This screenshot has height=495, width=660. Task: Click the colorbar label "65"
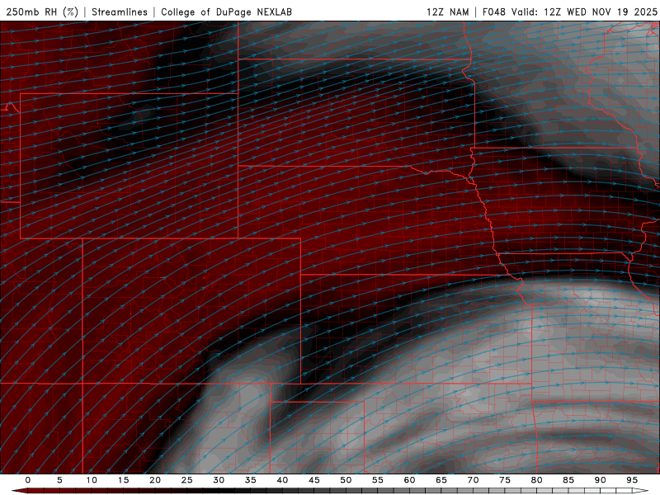[x=441, y=480]
